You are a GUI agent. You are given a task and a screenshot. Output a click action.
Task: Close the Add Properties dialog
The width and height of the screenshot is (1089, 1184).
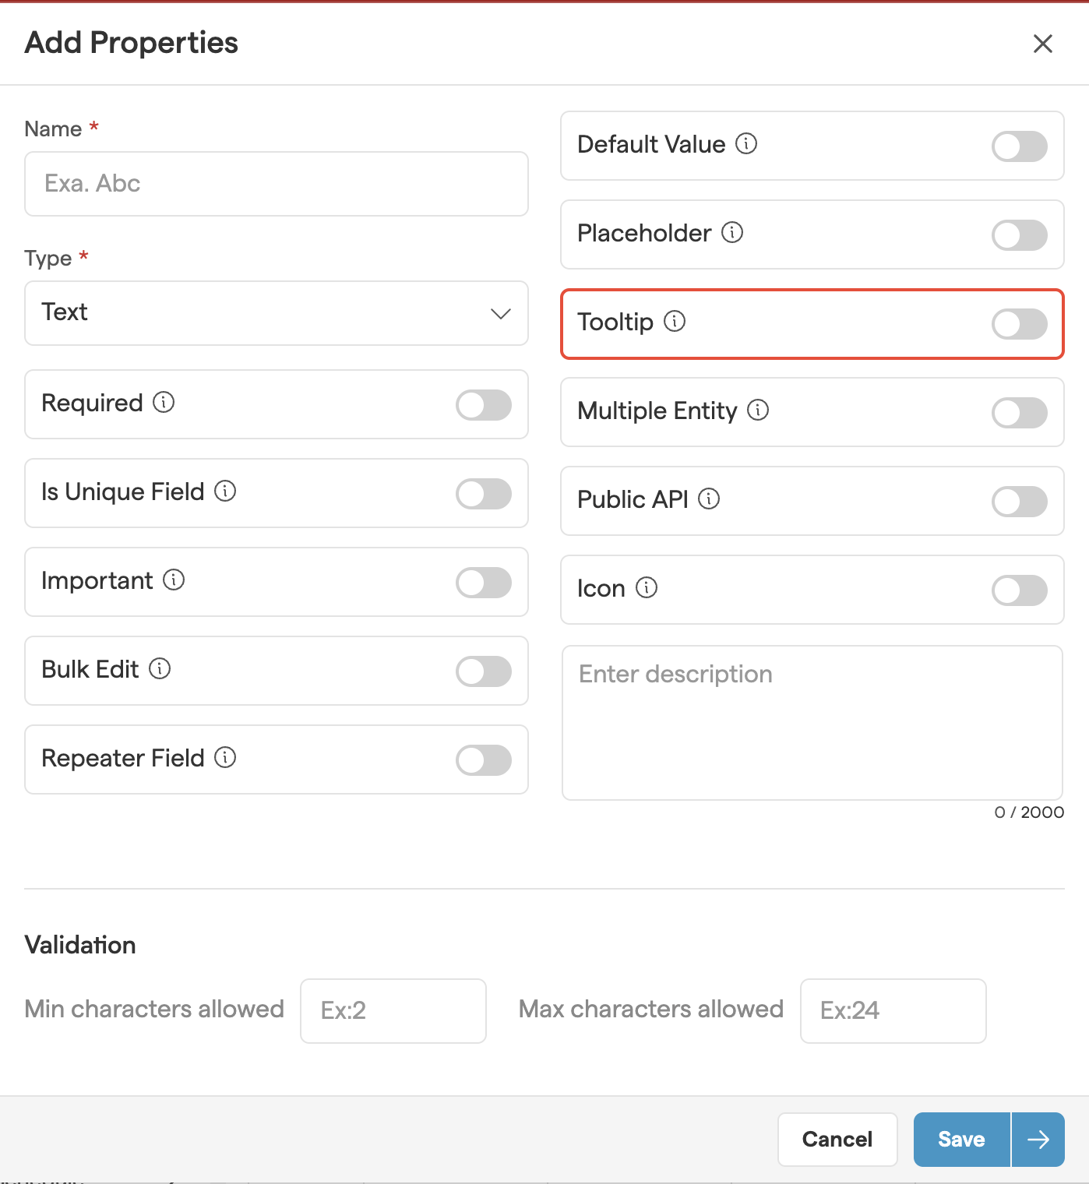point(1043,44)
